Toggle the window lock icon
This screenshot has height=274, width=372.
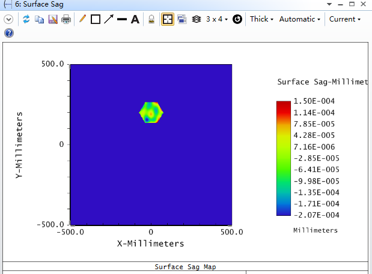point(152,19)
